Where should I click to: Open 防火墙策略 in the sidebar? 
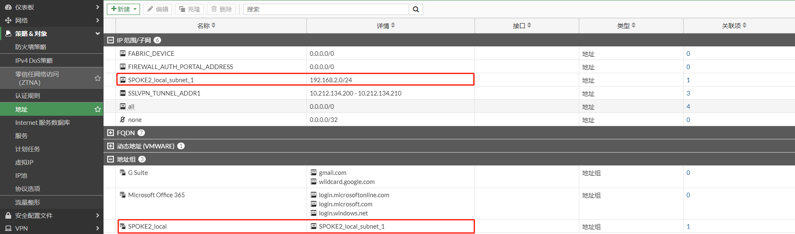(x=31, y=47)
